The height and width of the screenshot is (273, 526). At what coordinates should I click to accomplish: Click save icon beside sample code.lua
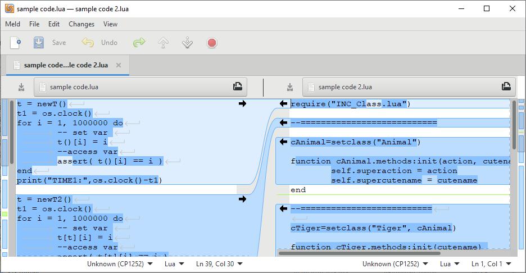tap(21, 87)
